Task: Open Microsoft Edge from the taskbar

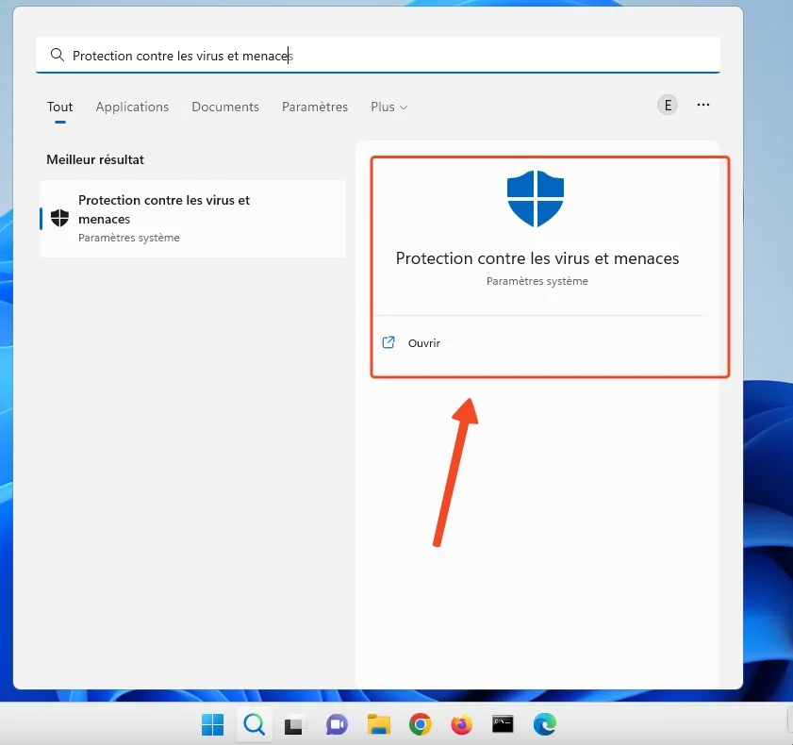Action: [x=544, y=724]
